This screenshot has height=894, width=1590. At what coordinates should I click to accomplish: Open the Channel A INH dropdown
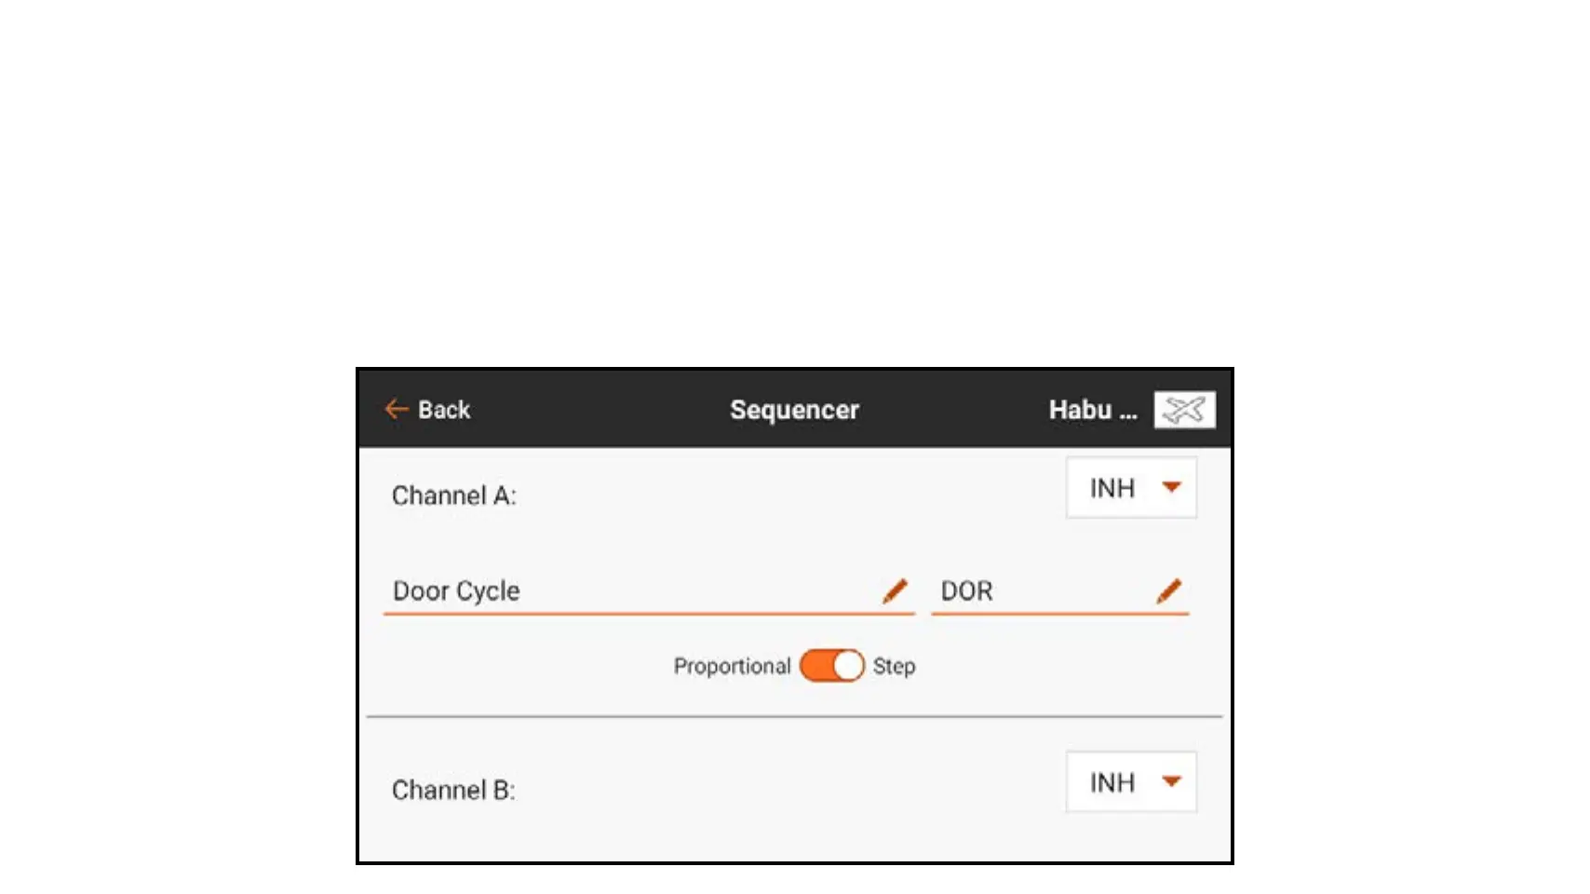pos(1130,488)
